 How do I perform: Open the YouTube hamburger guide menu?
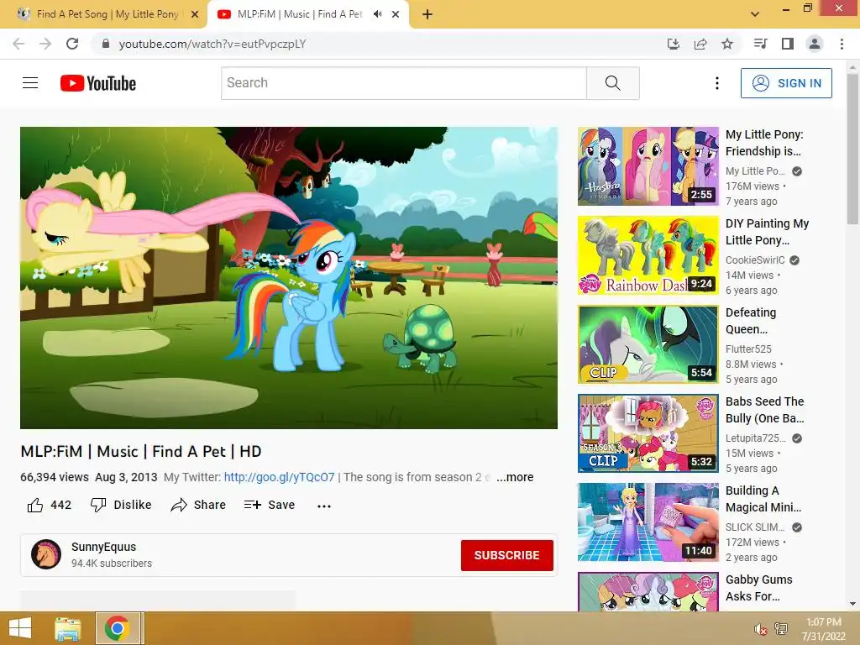(30, 83)
